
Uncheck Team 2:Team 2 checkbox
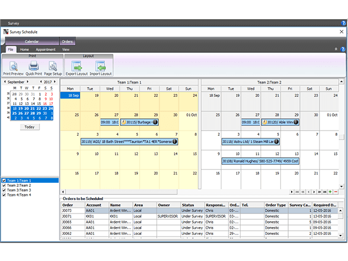(x=5, y=185)
